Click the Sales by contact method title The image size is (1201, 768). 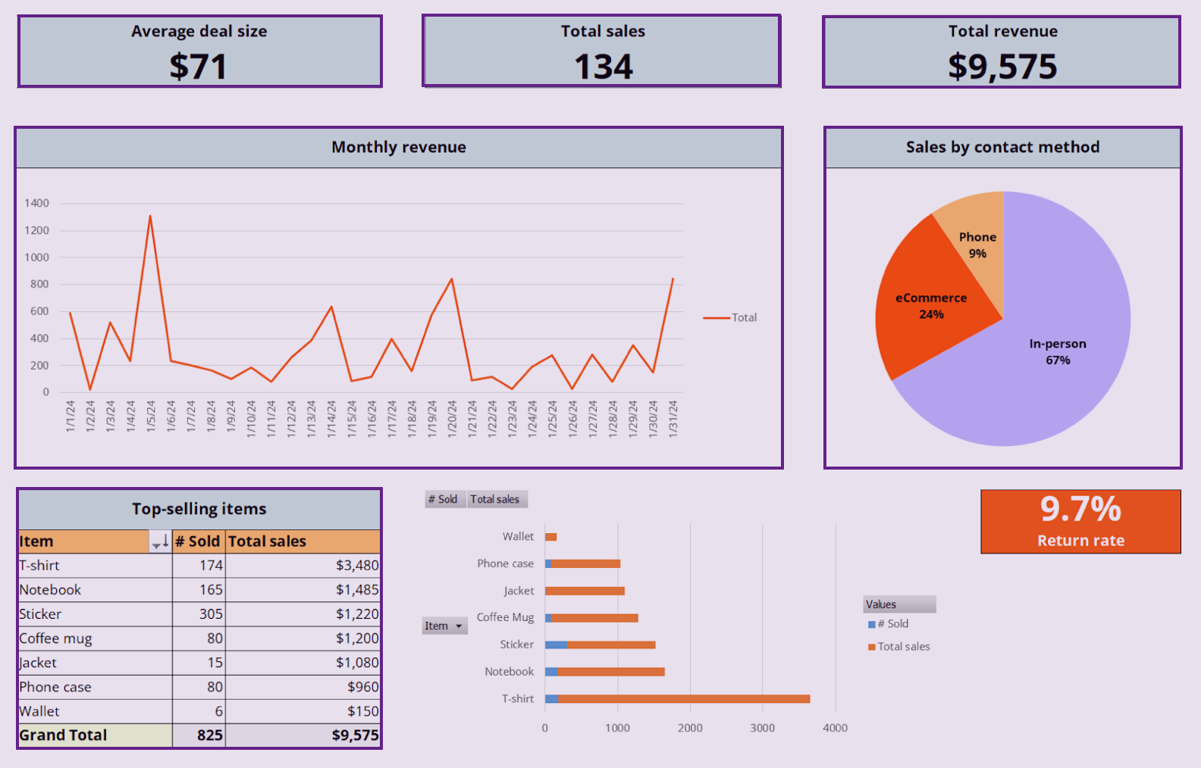tap(1002, 147)
